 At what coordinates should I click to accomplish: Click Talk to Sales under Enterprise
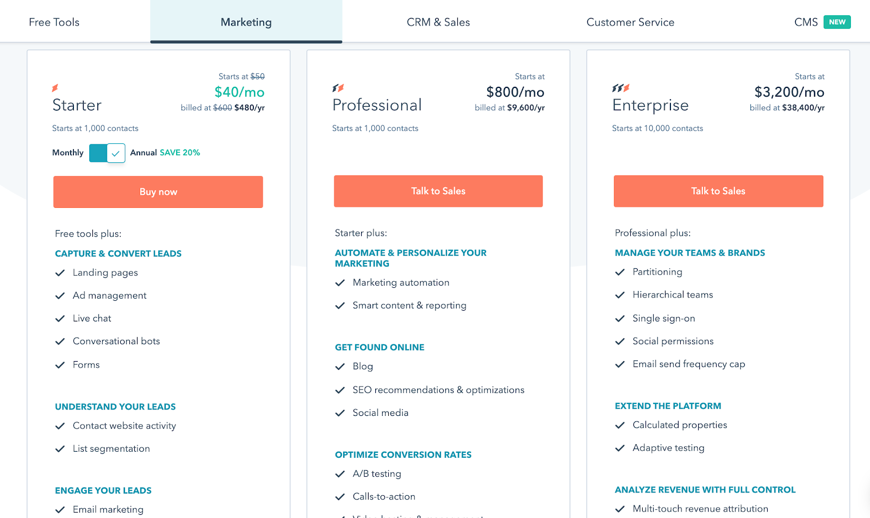pyautogui.click(x=718, y=191)
